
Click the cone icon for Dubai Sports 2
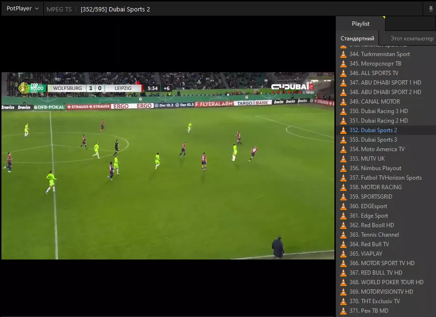point(343,130)
